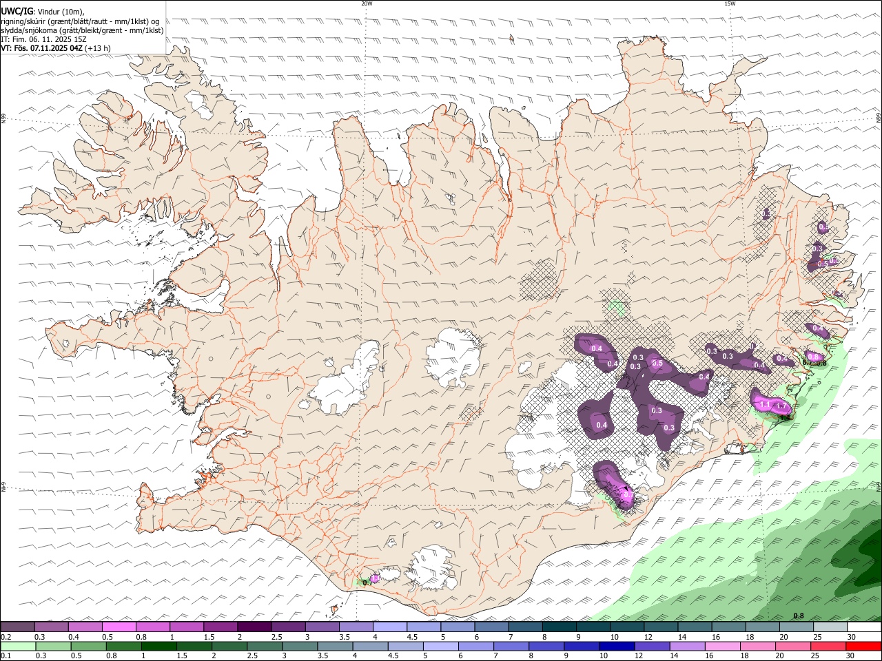Click the '0.7' value near the south glacier

tap(627, 495)
